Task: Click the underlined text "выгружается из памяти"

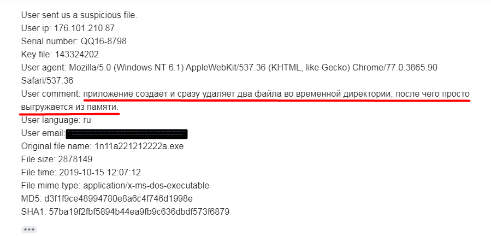Action: [69, 107]
